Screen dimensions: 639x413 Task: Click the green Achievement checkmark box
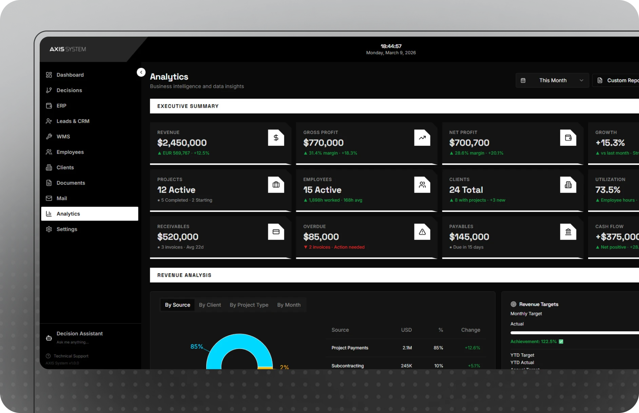(x=561, y=341)
